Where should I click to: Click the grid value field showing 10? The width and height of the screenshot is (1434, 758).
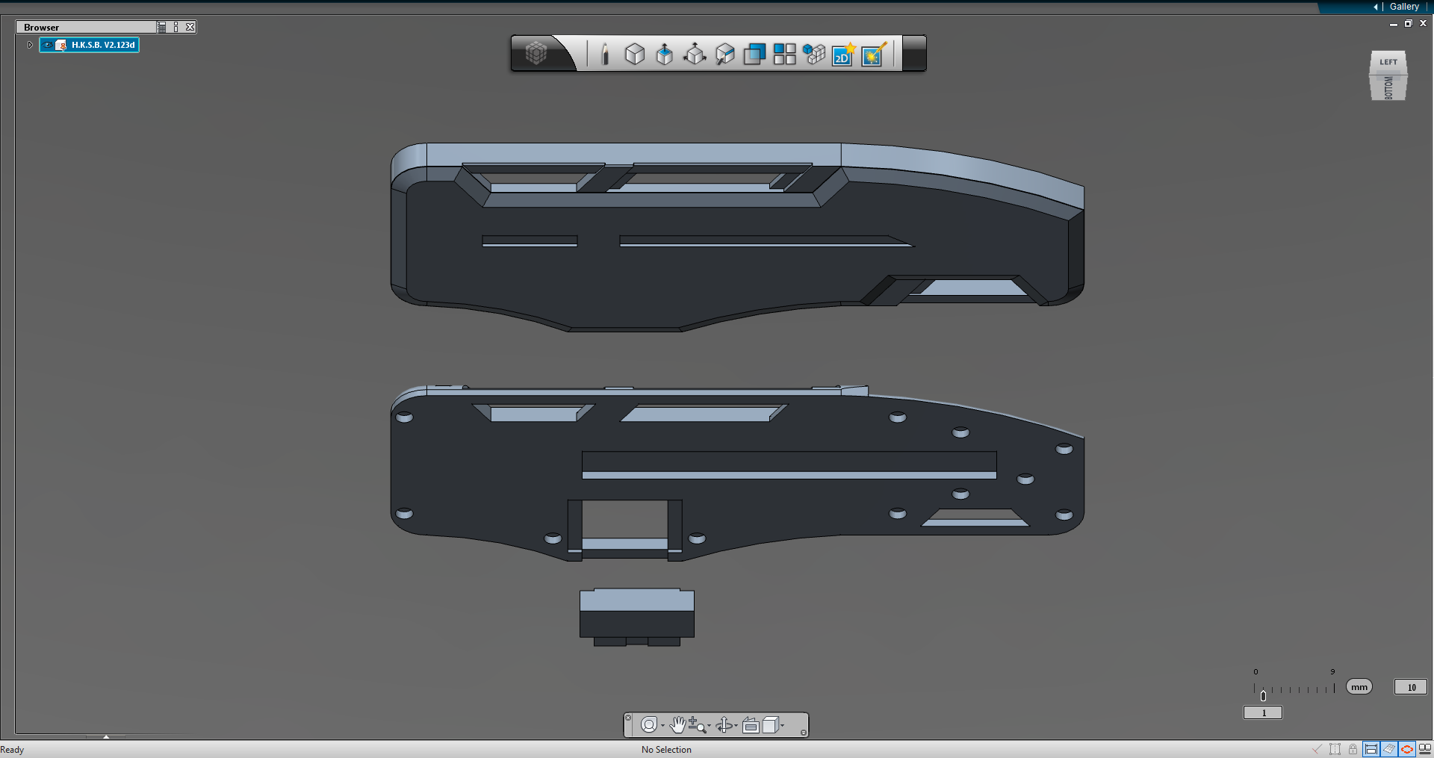click(x=1411, y=687)
